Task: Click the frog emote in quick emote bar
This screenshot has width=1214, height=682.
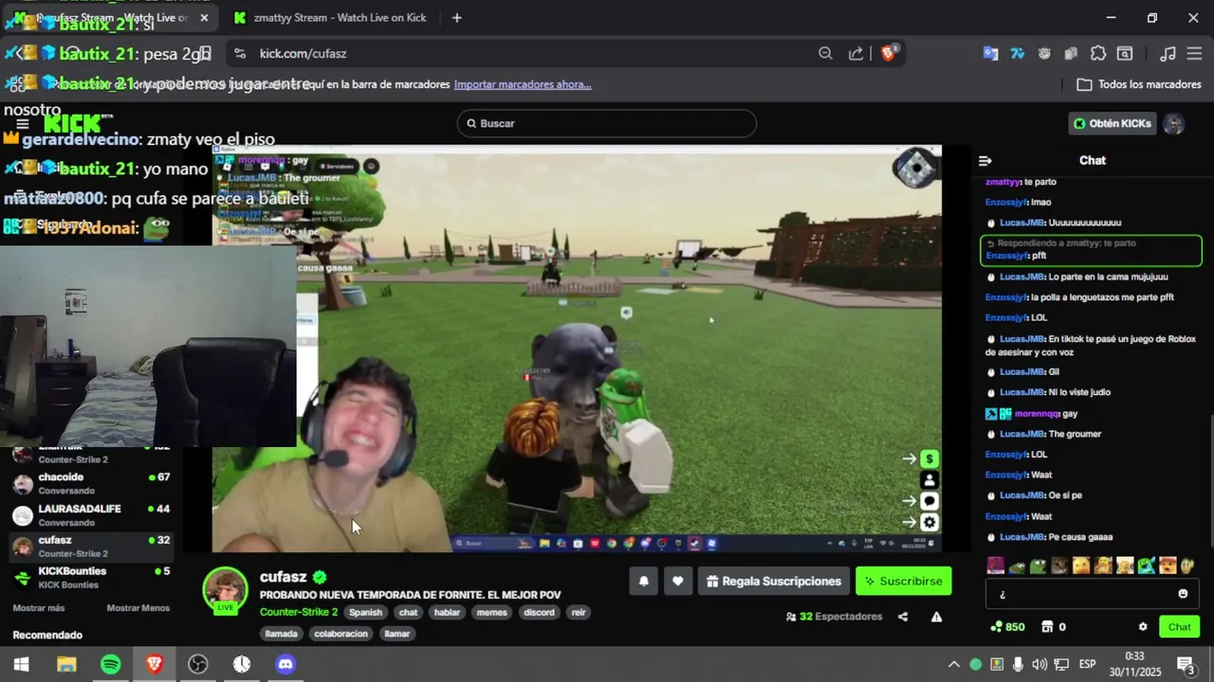Action: tap(1038, 565)
